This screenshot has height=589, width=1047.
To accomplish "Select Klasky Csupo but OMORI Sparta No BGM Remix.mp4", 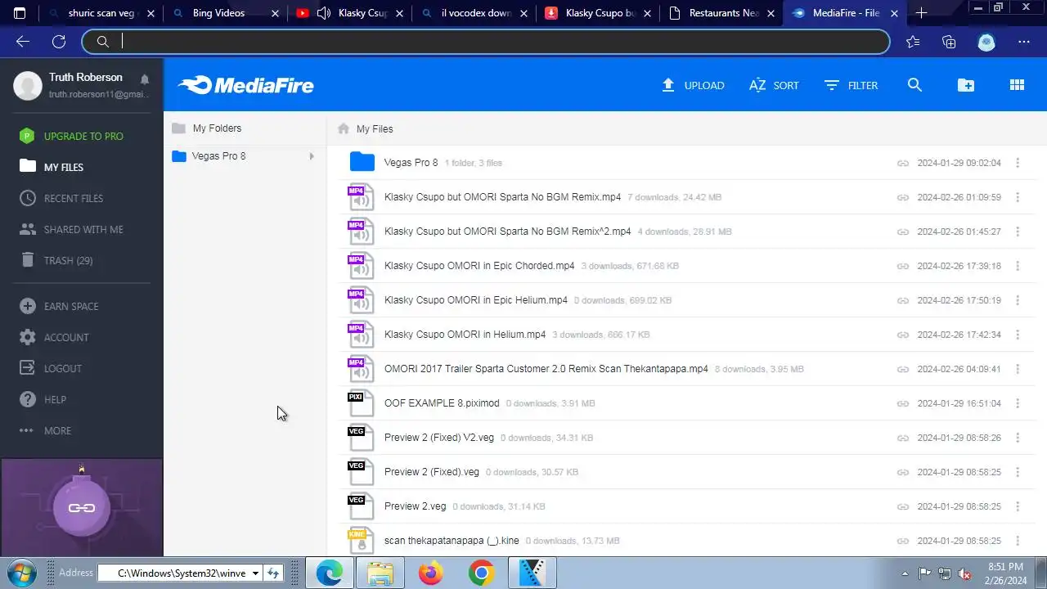I will 502,197.
